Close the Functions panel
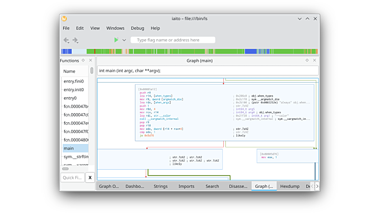 point(91,60)
